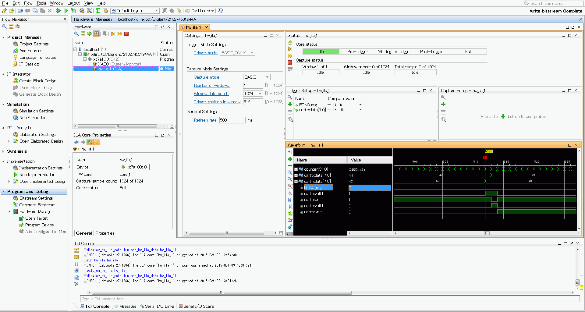Switch to the Serial I/O Links tab
This screenshot has width=585, height=312.
tap(157, 306)
